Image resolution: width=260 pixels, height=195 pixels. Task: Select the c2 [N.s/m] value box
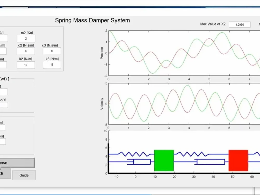tap(26, 51)
